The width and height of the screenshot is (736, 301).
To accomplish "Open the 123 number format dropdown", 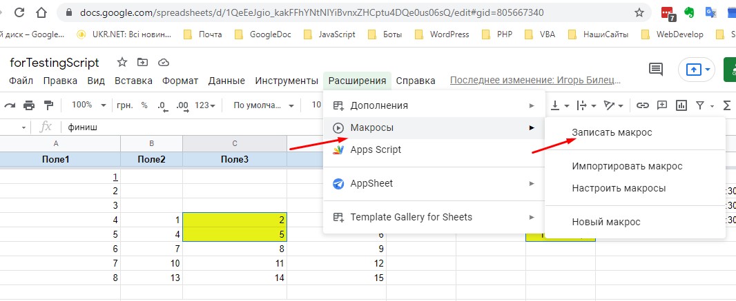I will [205, 105].
